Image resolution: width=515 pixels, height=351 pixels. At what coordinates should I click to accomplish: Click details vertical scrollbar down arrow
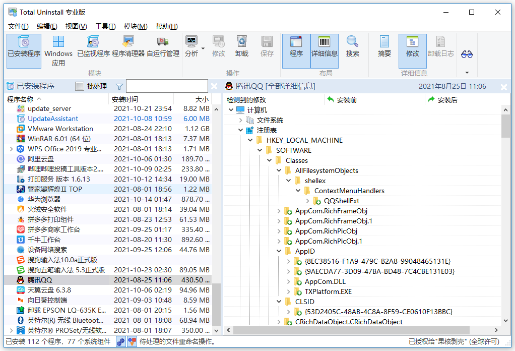[505, 321]
